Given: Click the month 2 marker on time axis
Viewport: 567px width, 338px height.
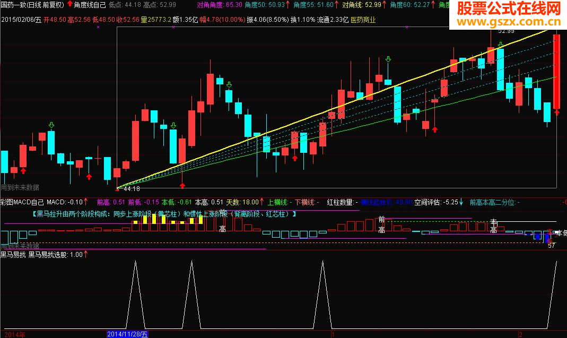Looking at the screenshot, I should [520, 334].
